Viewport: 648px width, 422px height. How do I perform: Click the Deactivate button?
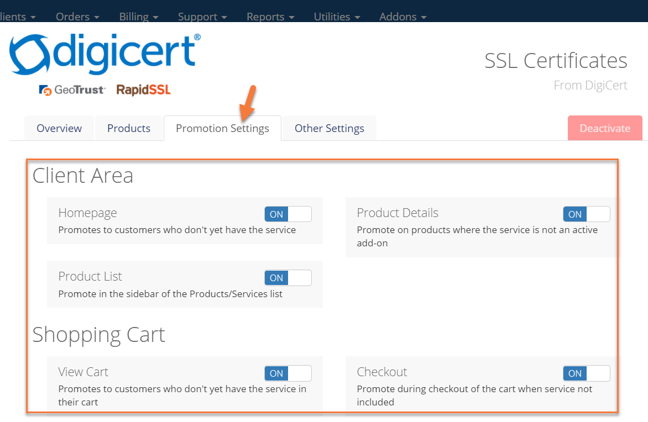tap(605, 128)
